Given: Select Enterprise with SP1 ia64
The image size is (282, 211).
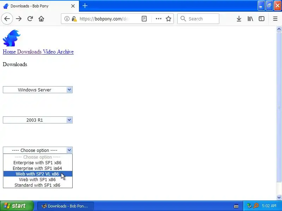Looking at the screenshot, I should coord(38,168).
